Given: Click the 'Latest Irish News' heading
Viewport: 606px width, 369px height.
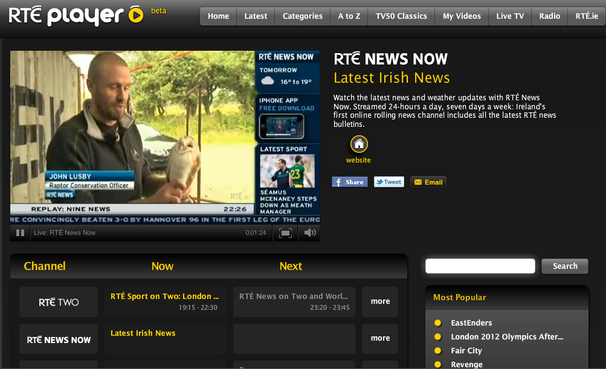Looking at the screenshot, I should (392, 78).
